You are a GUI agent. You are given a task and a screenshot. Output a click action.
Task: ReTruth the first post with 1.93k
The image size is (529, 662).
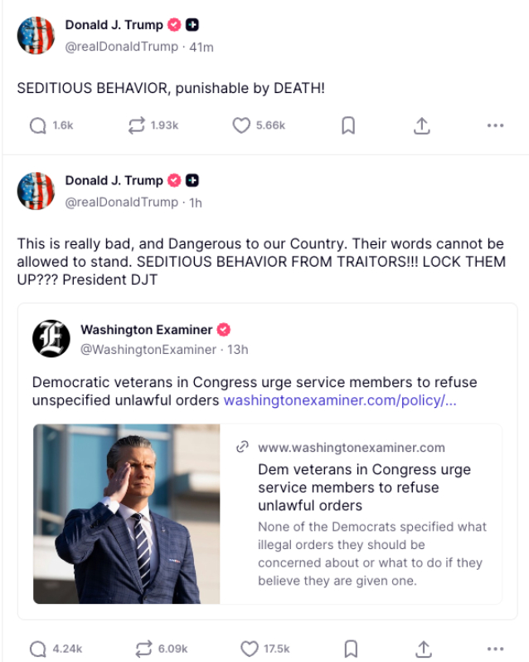pos(136,125)
